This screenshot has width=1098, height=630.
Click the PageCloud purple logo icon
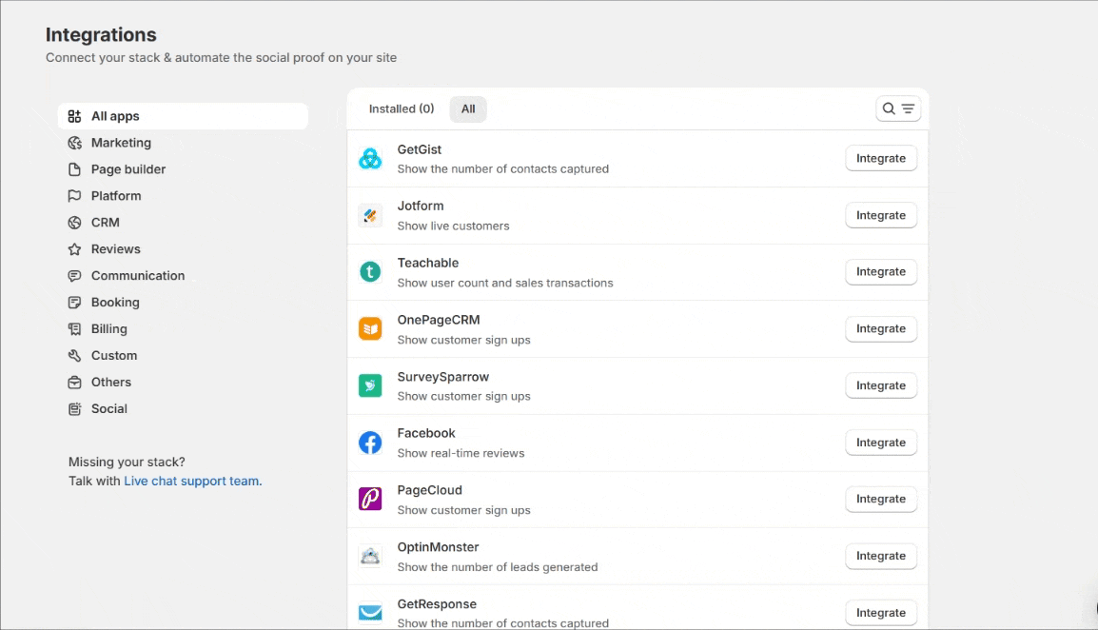370,499
